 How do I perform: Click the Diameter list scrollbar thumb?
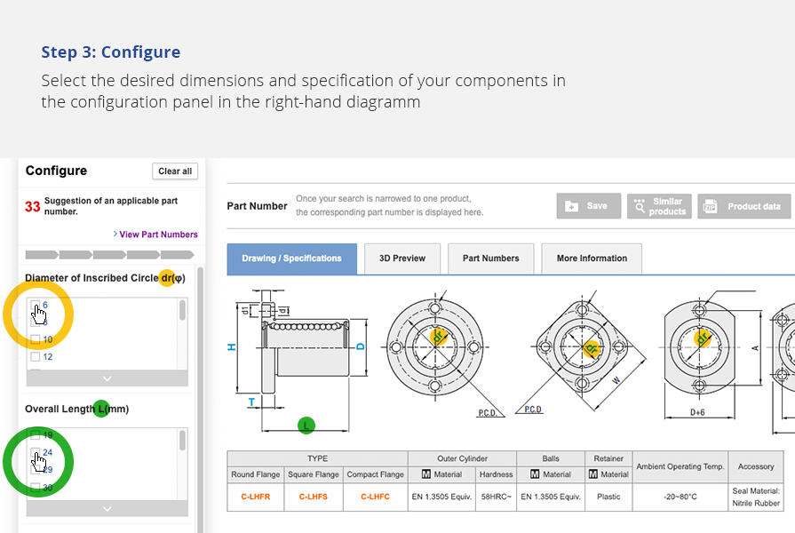[x=183, y=310]
